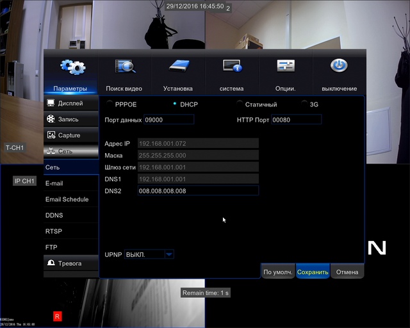Open the Установка hard drive icon
410x328 pixels.
click(x=179, y=65)
